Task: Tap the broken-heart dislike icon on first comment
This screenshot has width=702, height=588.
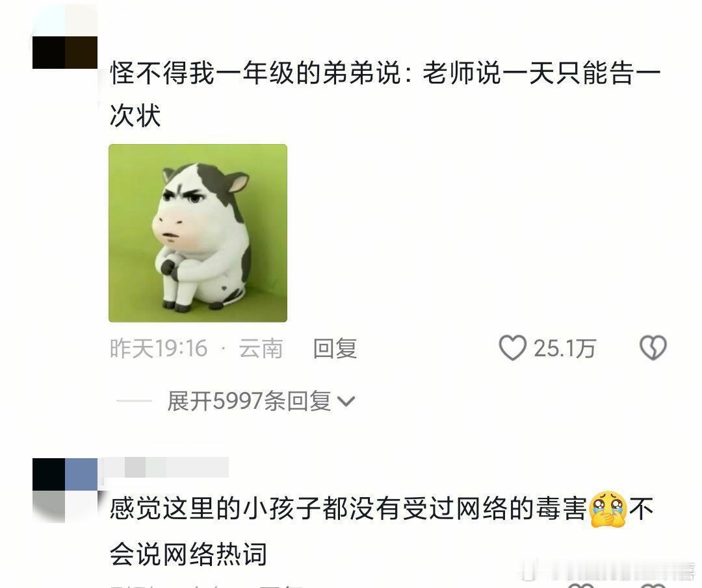Action: click(653, 348)
